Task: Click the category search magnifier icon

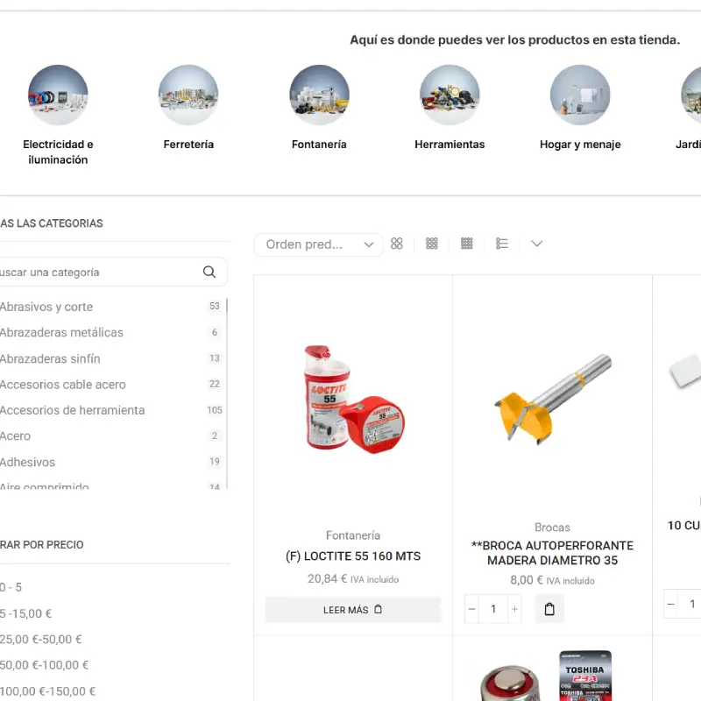Action: [209, 273]
